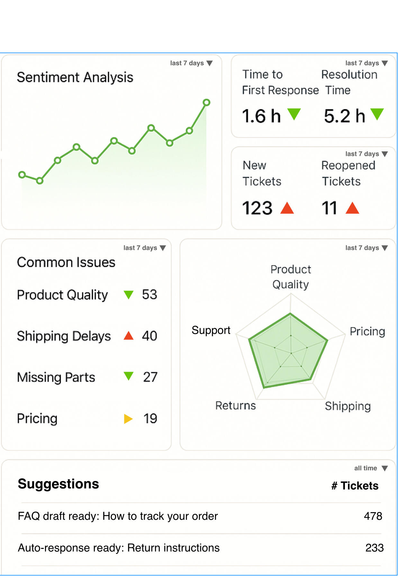Open the radar chart last 7 days dropdown
Screen dimensions: 398x580
pyautogui.click(x=366, y=248)
